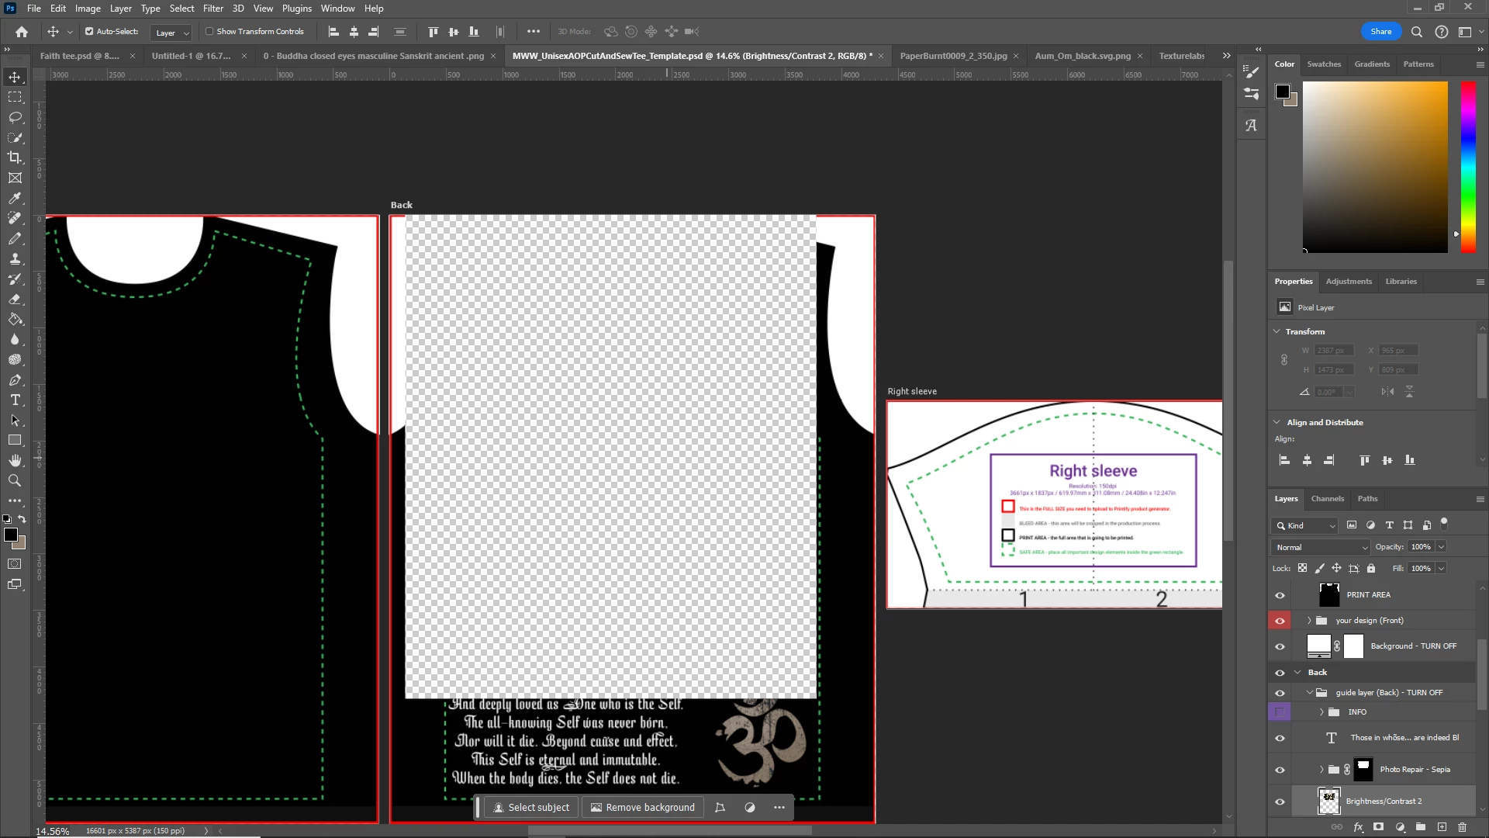Image resolution: width=1489 pixels, height=838 pixels.
Task: Click the hue spectrum slider
Action: click(1468, 167)
